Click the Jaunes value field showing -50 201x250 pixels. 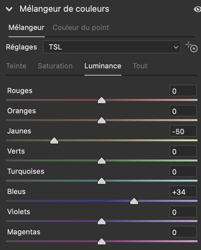[183, 132]
